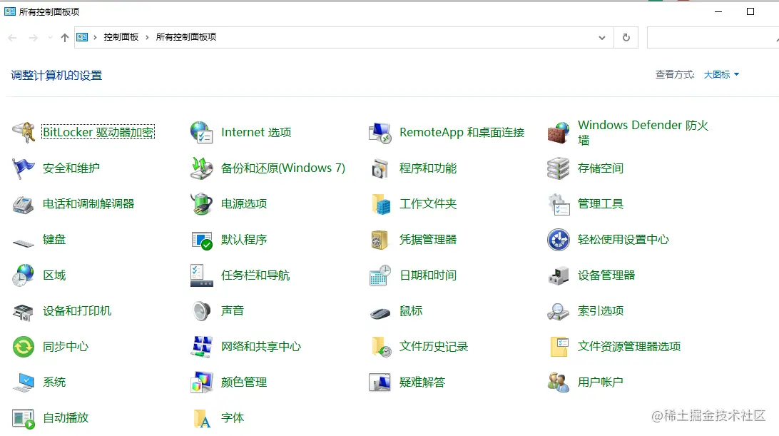
Task: Click the 存储空间 drives icon
Action: coord(559,168)
